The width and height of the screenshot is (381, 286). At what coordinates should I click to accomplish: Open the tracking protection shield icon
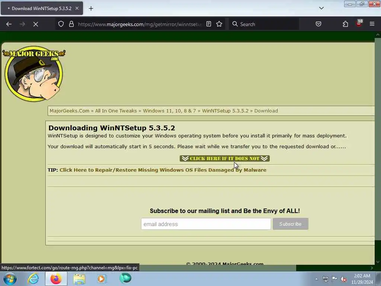coord(61,24)
